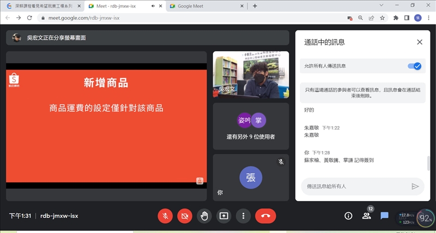This screenshot has height=233, width=436.
Task: Show the participants list icon
Action: click(366, 216)
